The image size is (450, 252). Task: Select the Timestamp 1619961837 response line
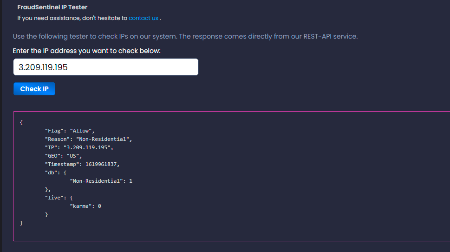[x=82, y=164]
